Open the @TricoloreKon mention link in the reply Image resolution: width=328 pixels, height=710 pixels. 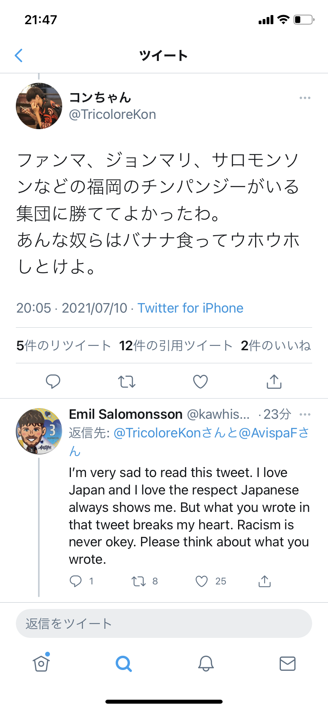[157, 433]
